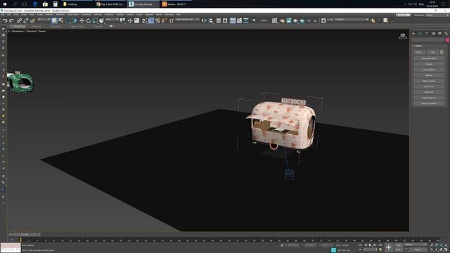Toggle Angle Snap
Viewport: 450px width, 253px height.
coord(150,20)
